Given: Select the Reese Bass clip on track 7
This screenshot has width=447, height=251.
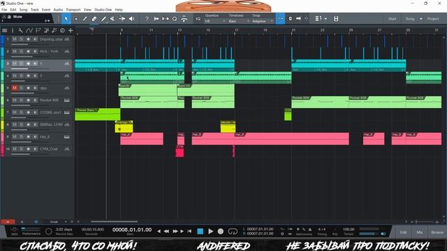Looking at the screenshot, I should (x=98, y=114).
